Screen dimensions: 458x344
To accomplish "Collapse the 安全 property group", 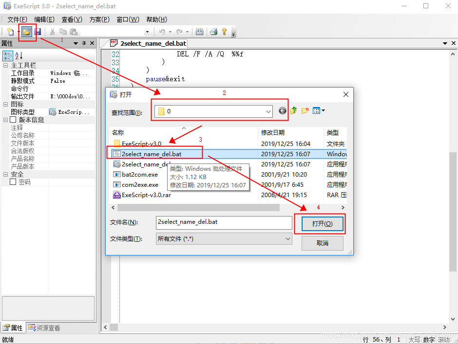I will 5,174.
